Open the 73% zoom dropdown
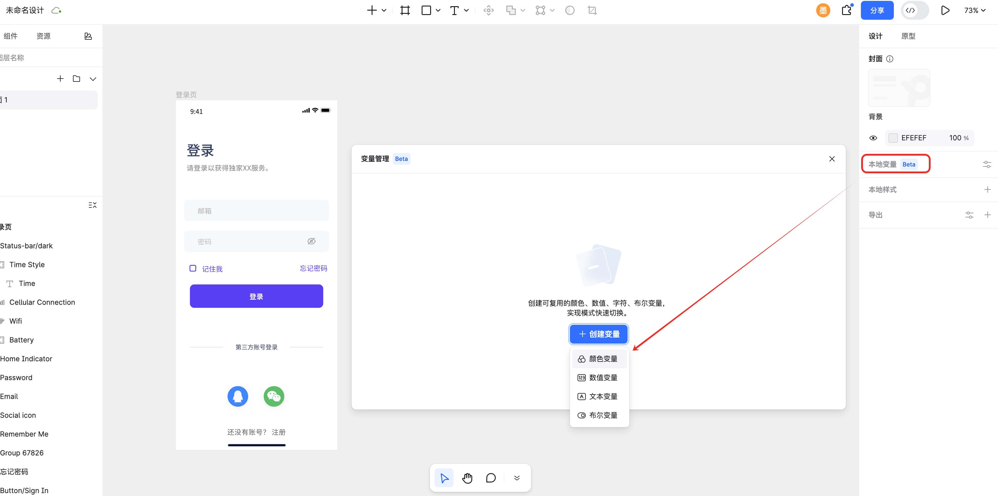This screenshot has height=496, width=998. click(974, 11)
